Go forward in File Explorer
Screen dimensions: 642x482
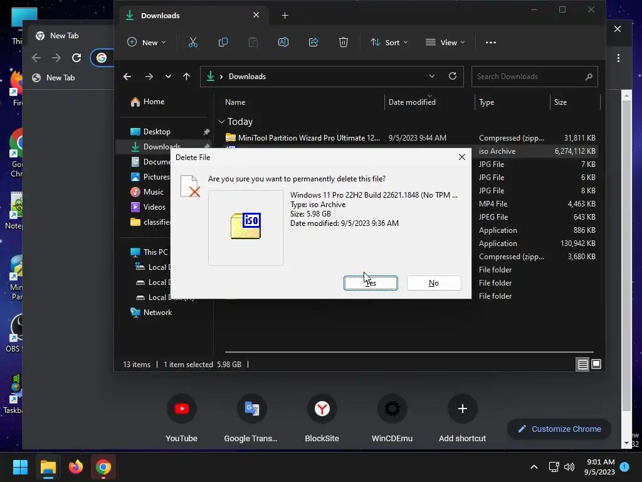click(149, 77)
